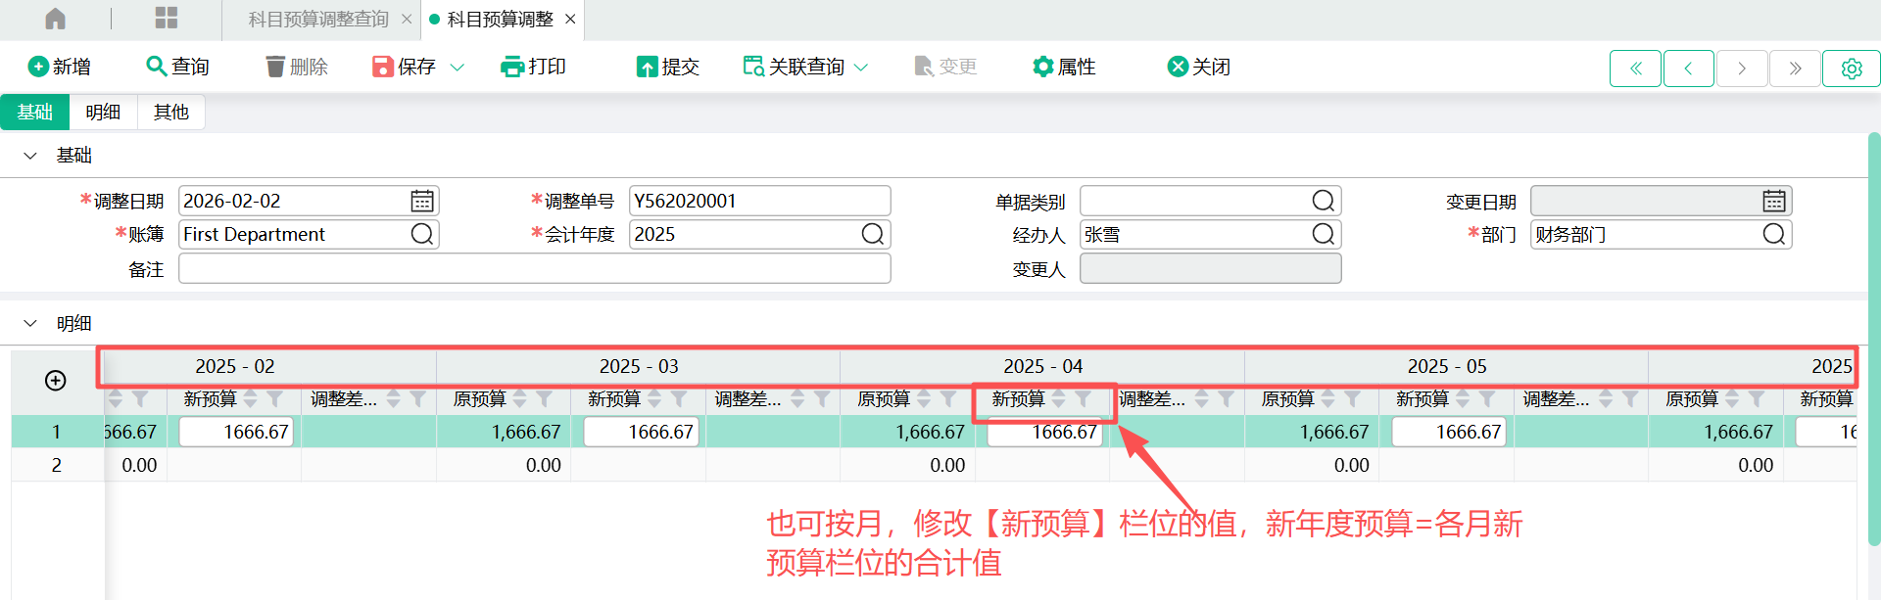Screen dimensions: 1881x600
Task: Add a row with the plus circle
Action: [56, 381]
